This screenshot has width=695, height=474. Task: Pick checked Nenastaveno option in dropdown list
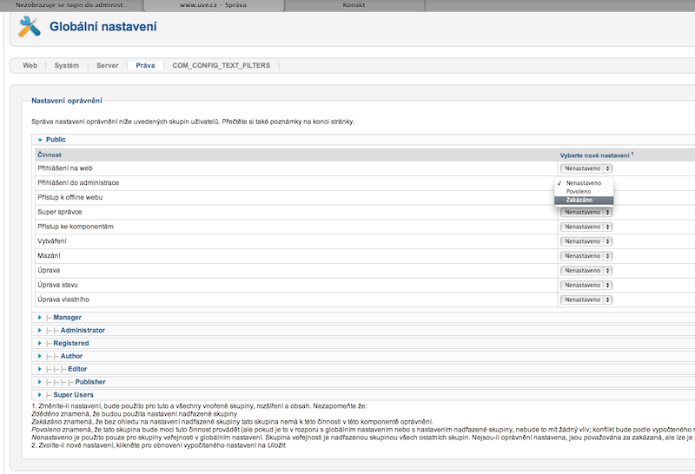coord(583,183)
